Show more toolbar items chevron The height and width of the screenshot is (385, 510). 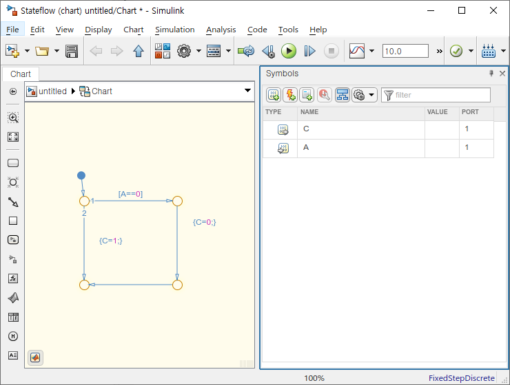pyautogui.click(x=439, y=51)
